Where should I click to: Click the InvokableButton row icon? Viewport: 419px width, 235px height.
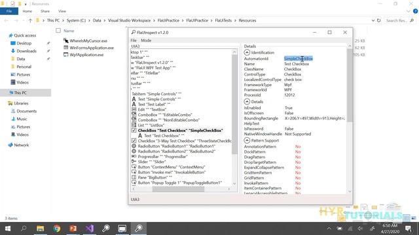(x=134, y=172)
